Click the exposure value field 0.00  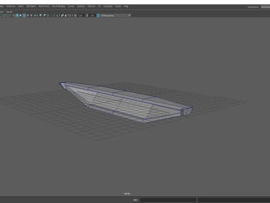(x=80, y=15)
